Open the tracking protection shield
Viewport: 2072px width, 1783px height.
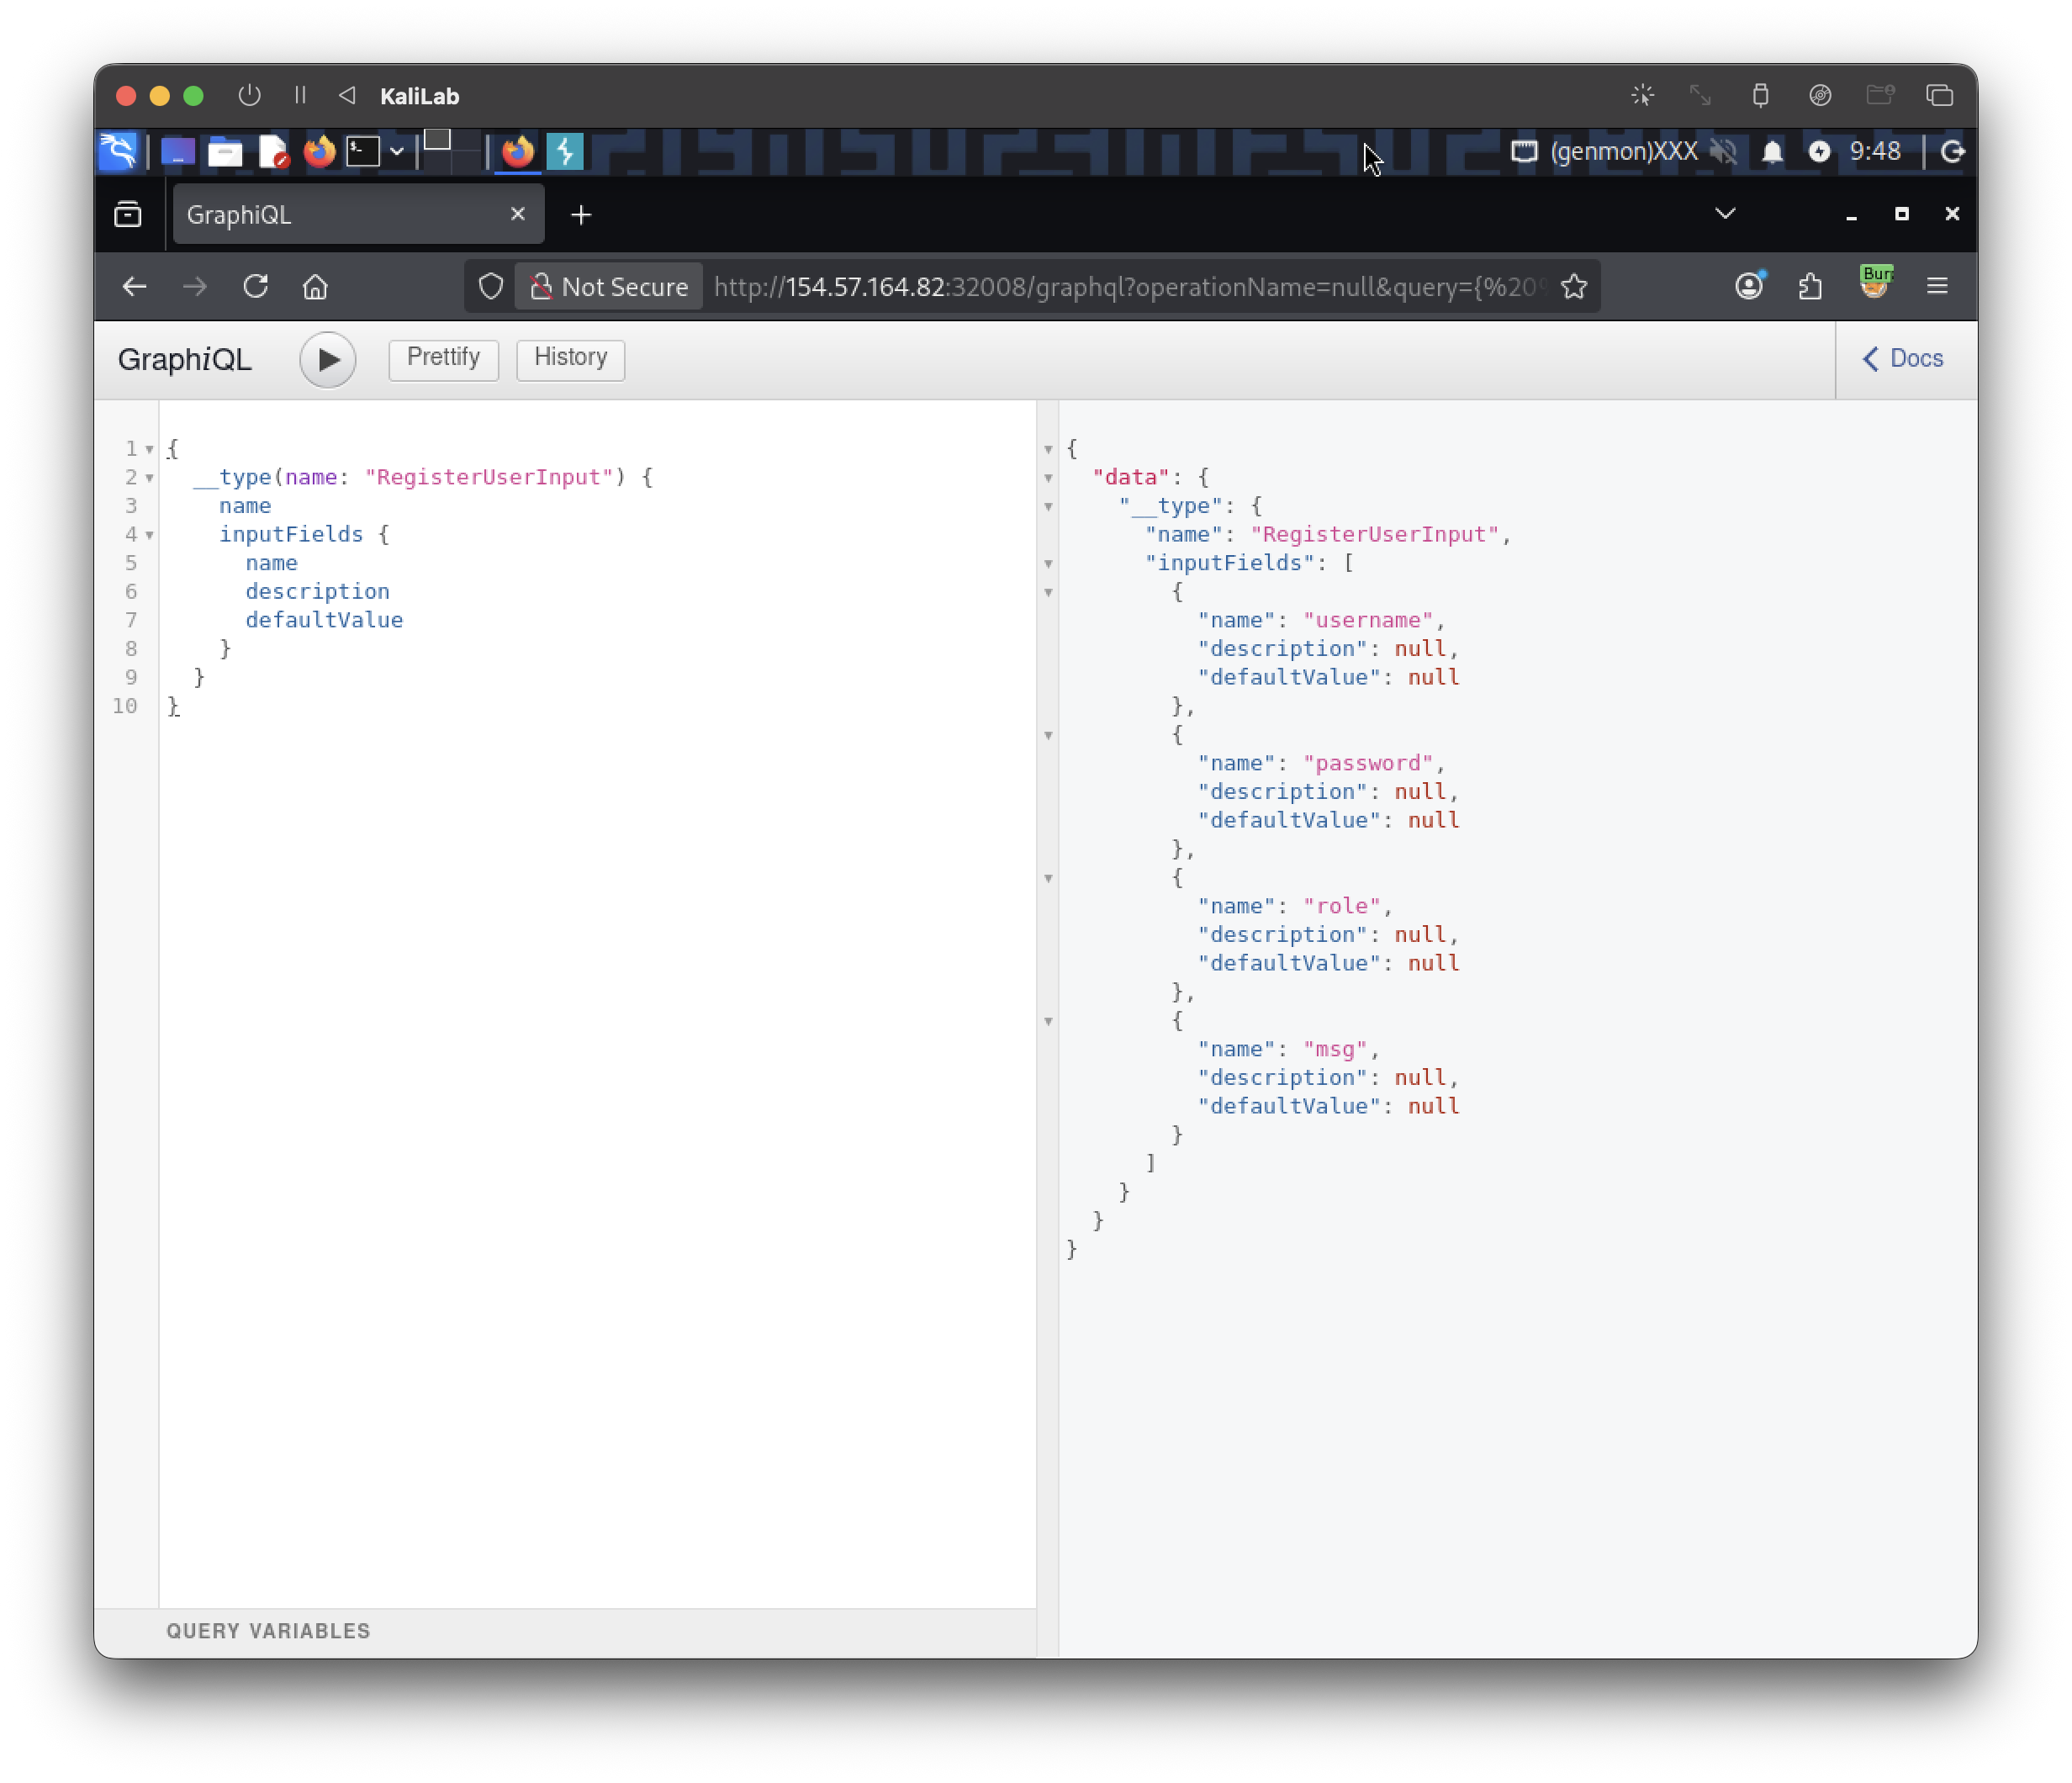coord(490,287)
